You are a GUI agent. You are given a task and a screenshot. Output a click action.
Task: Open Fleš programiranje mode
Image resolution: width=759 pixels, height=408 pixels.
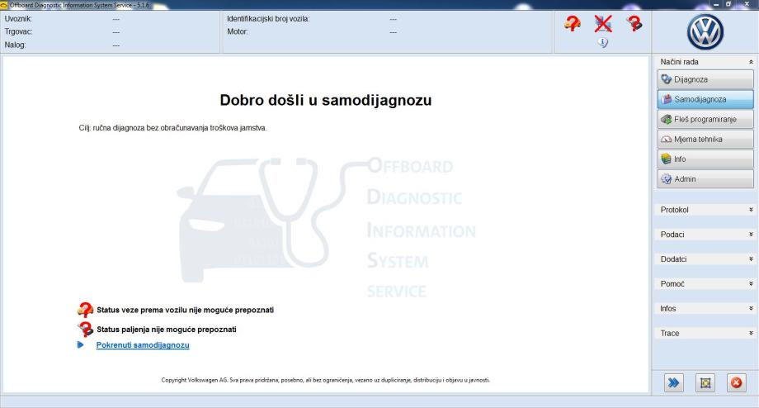705,119
